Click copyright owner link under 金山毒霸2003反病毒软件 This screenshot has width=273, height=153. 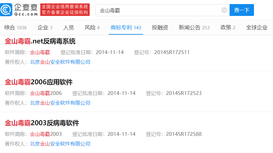click(x=60, y=144)
